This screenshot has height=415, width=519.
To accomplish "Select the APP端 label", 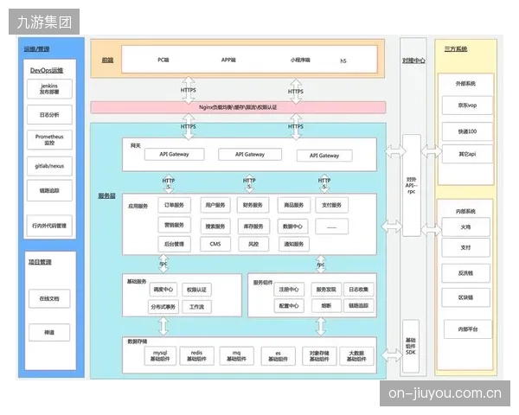I will pyautogui.click(x=228, y=60).
